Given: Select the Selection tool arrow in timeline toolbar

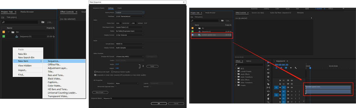Looking at the screenshot, I should tap(268, 62).
